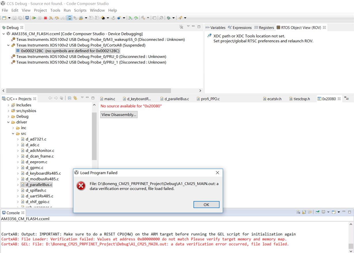Viewport: 354px width, 253px height.
Task: Click Remove All Terminated Launches in Debug view
Action: [x=181, y=27]
